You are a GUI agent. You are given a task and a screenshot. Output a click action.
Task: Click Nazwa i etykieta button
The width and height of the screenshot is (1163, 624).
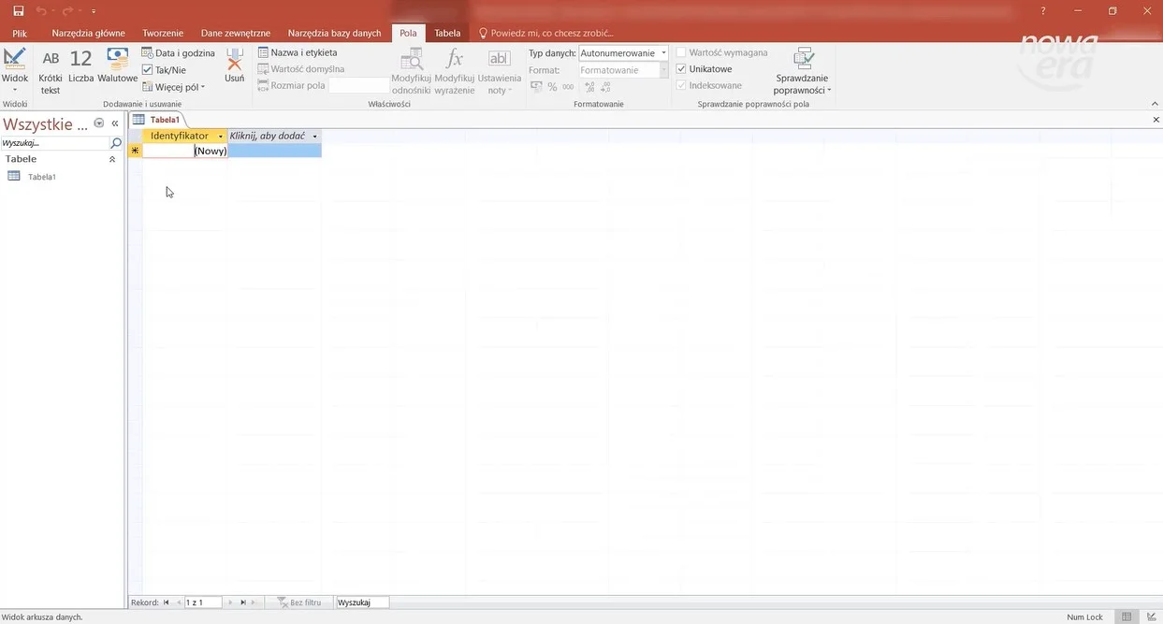(x=298, y=53)
